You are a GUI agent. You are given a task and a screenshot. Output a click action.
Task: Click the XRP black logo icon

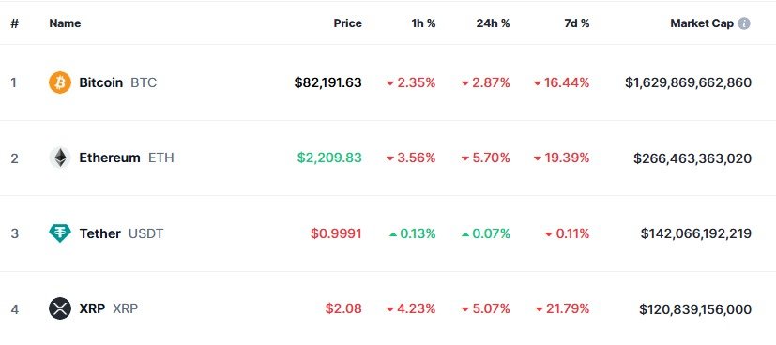60,309
